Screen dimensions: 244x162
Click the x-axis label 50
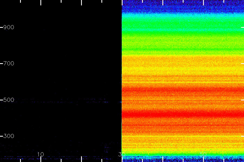point(203,154)
